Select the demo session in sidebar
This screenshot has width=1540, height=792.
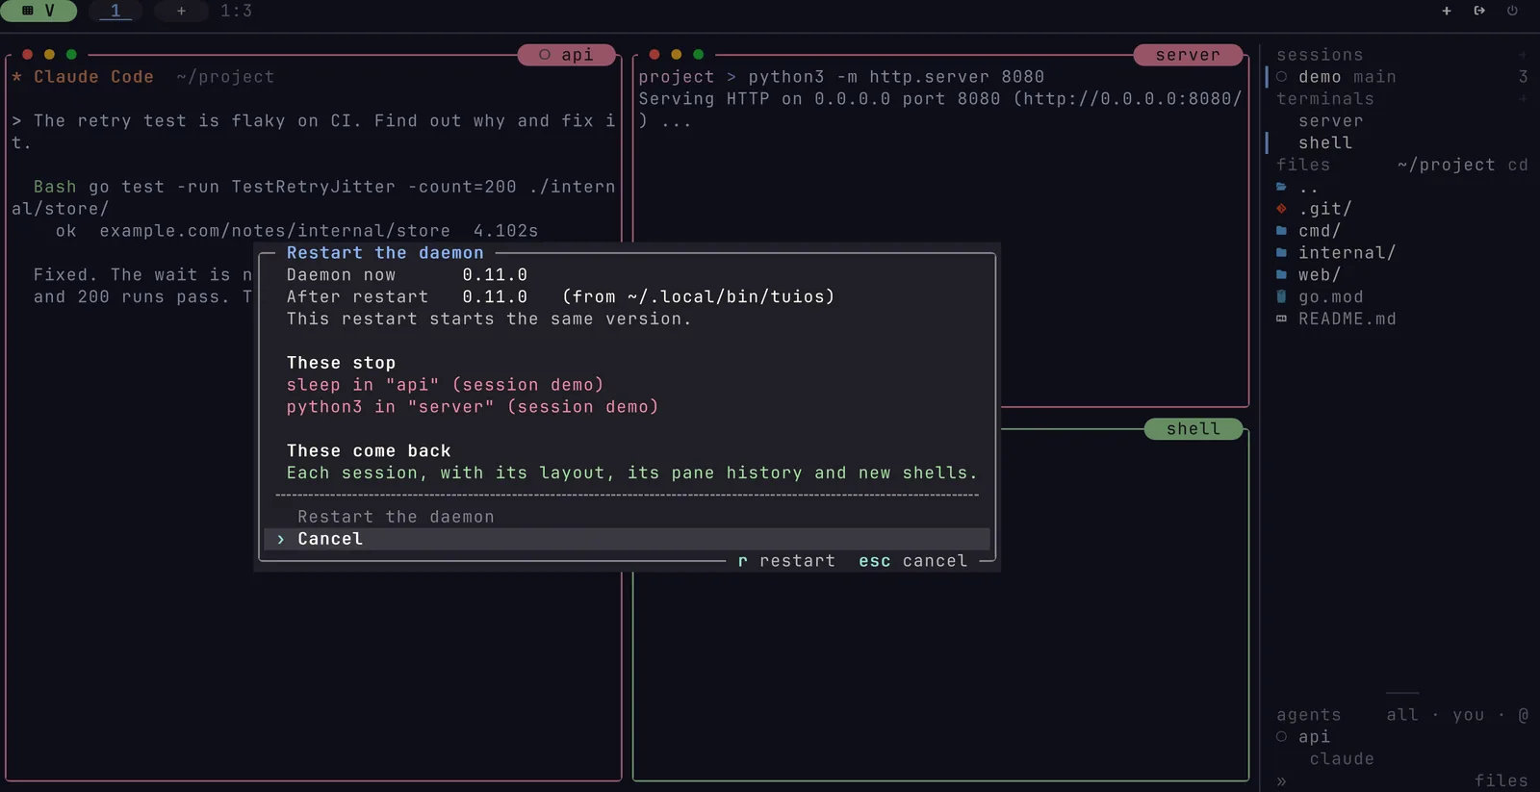click(1402, 77)
